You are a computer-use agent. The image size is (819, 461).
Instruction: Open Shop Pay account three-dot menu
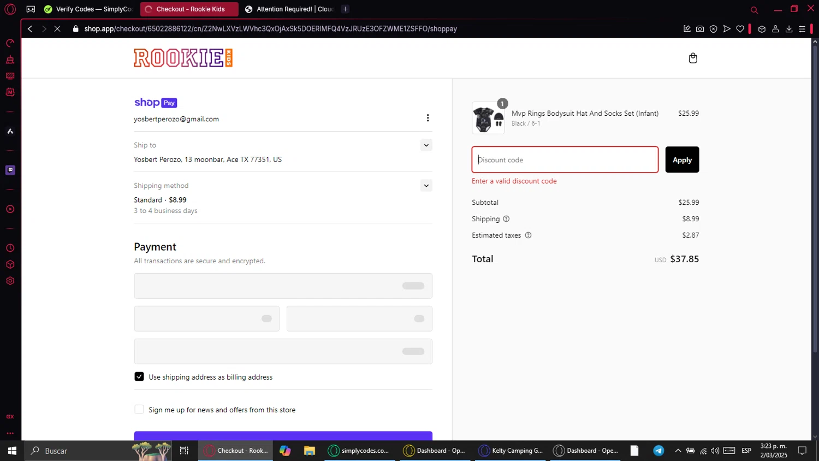(x=428, y=118)
